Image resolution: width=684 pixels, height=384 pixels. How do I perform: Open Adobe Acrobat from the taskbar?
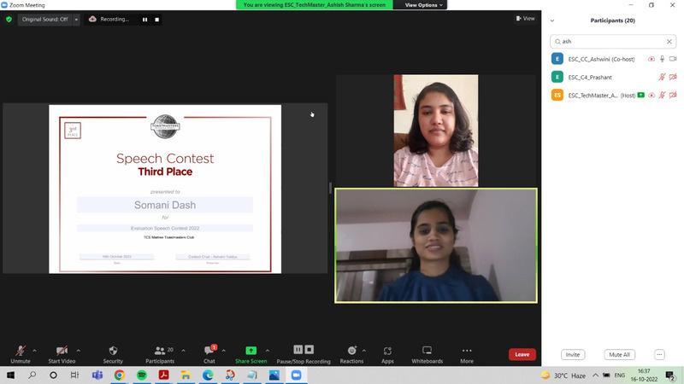tap(163, 375)
